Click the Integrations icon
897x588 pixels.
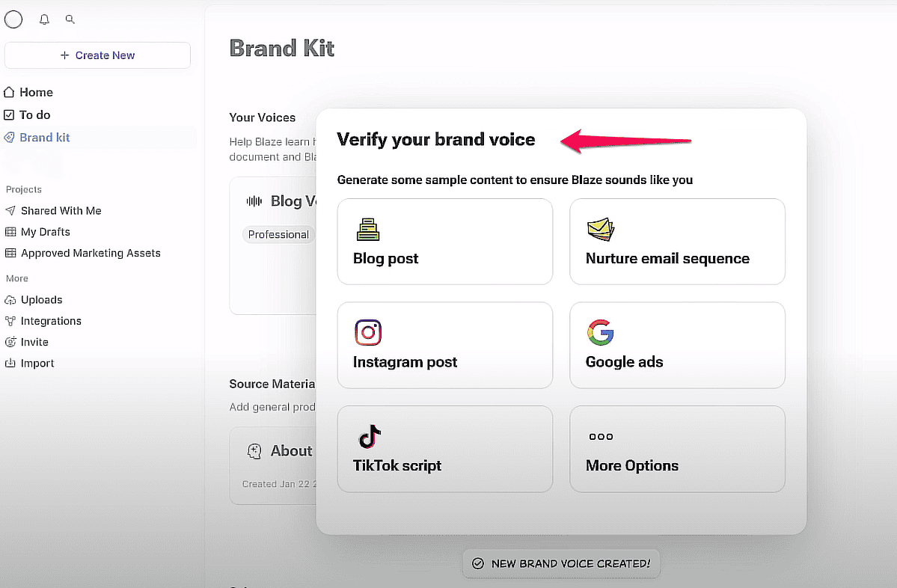click(10, 321)
